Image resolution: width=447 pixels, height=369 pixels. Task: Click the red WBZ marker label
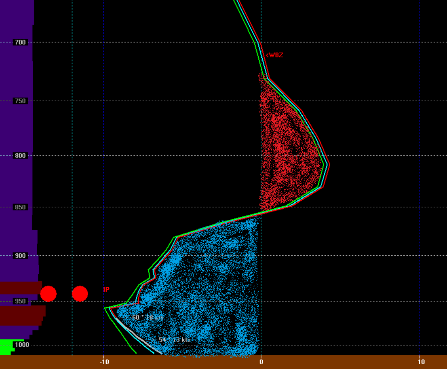pos(274,55)
